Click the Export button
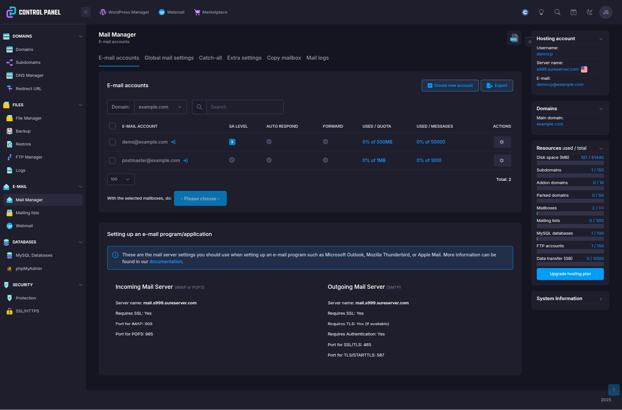Screen dimensions: 622x410 497,86
